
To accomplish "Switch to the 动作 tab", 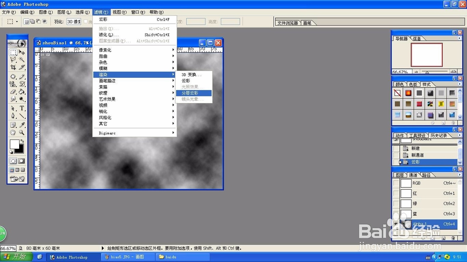I will 399,135.
